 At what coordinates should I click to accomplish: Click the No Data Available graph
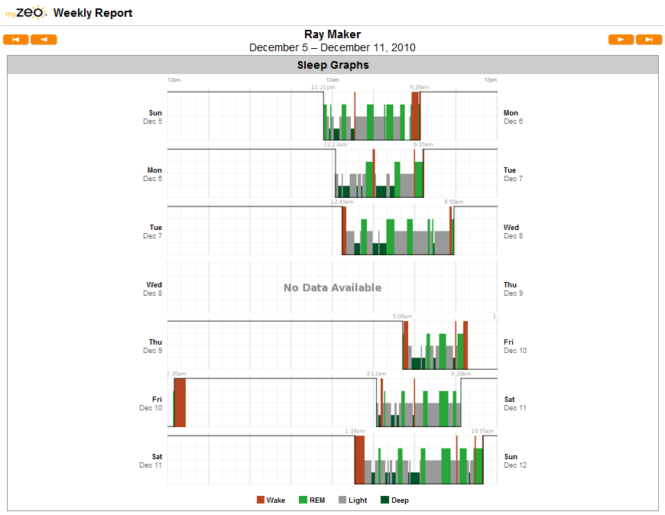pyautogui.click(x=332, y=287)
